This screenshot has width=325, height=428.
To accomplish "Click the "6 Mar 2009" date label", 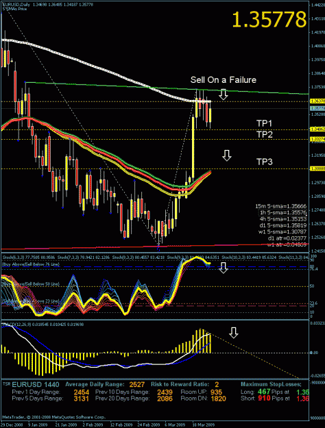I will (175, 425).
